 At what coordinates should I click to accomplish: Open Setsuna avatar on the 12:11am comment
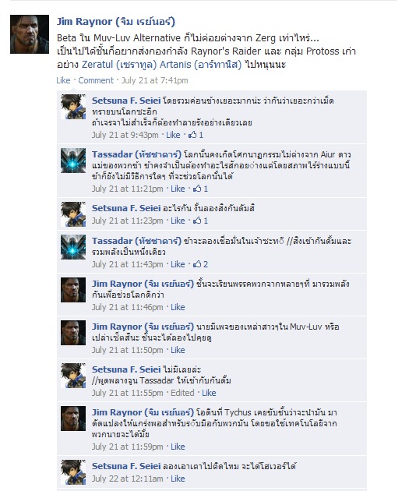[73, 472]
